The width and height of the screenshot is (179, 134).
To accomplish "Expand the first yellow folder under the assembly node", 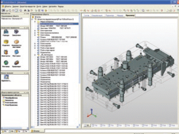I will [x=35, y=21].
